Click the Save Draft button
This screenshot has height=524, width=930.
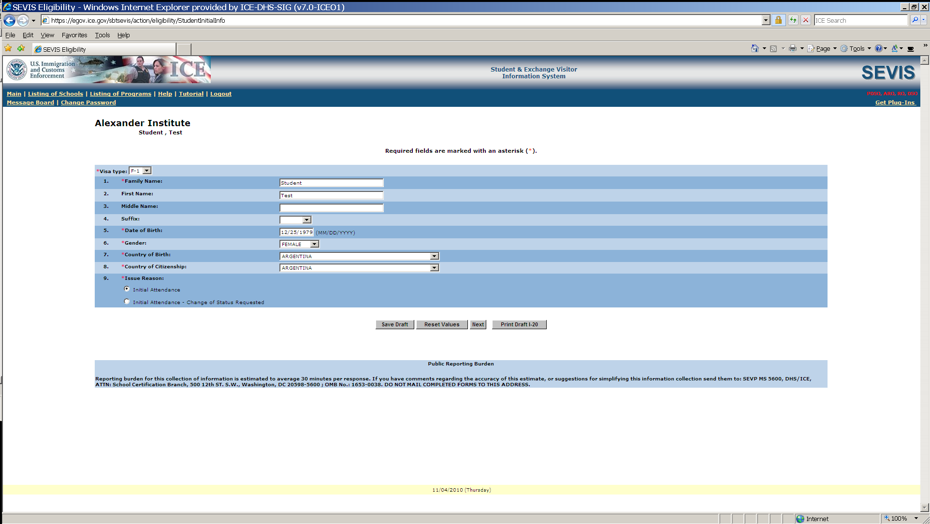point(394,324)
